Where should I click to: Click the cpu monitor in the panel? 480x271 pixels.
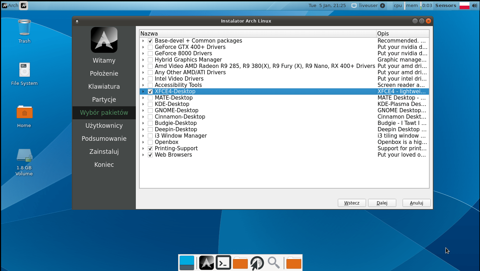[x=398, y=6]
